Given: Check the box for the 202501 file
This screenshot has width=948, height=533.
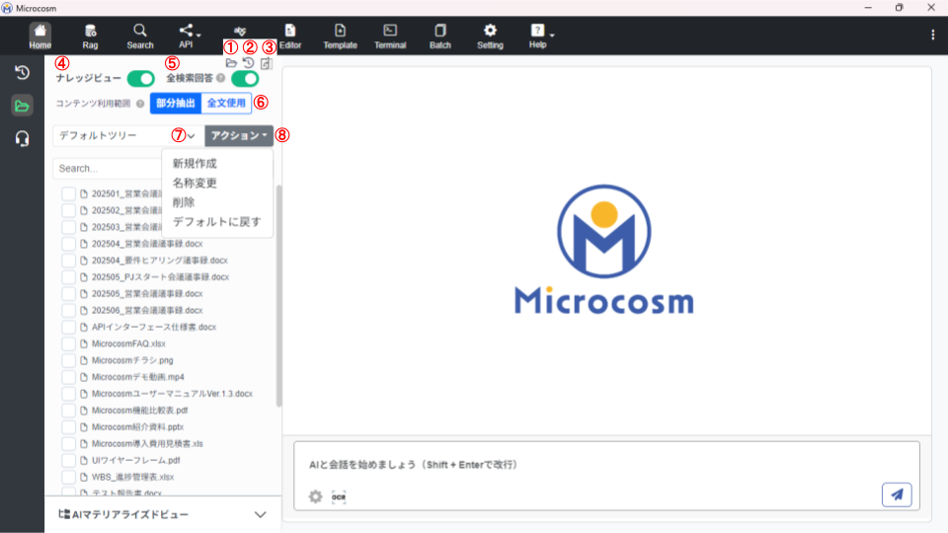Looking at the screenshot, I should pos(69,194).
